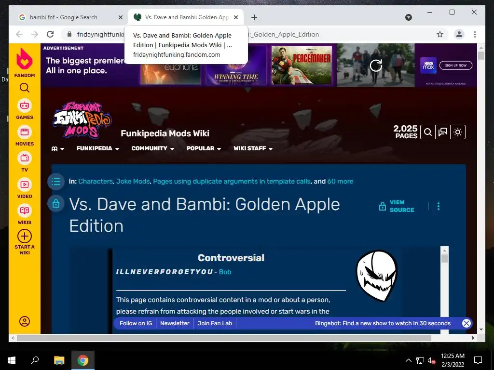Screen dimensions: 494x370
Task: Open the Windows Start menu
Action: tap(12, 360)
